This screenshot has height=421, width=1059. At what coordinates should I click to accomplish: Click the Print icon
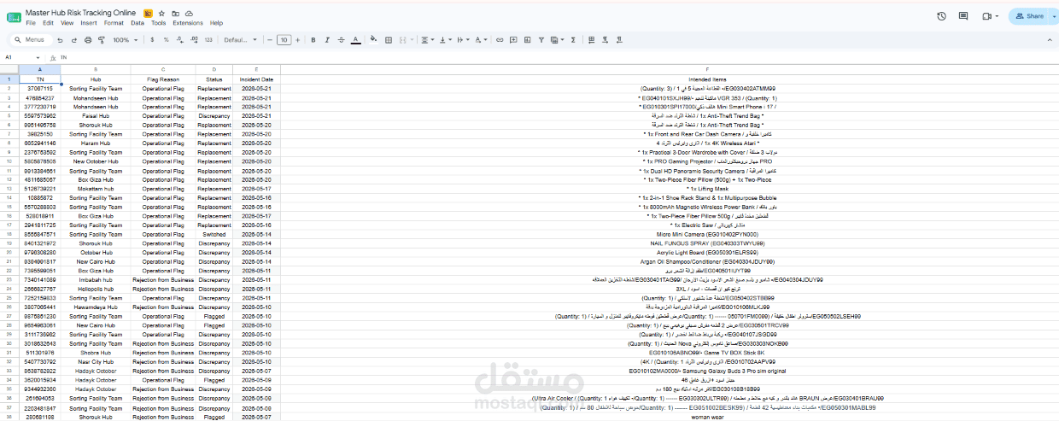pos(88,40)
